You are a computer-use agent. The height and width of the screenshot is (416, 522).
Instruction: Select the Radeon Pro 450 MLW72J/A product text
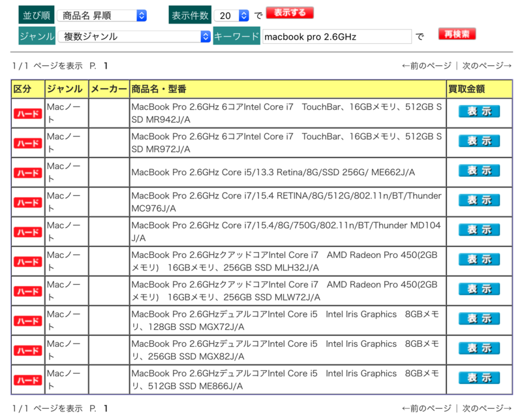284,291
